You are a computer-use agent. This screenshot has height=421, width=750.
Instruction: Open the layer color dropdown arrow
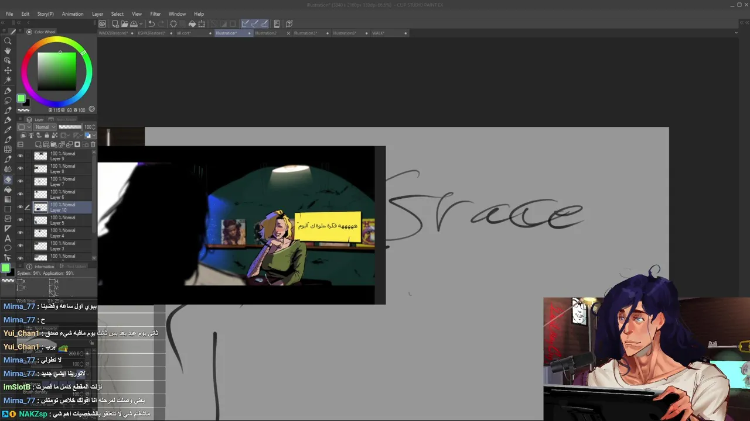94,136
